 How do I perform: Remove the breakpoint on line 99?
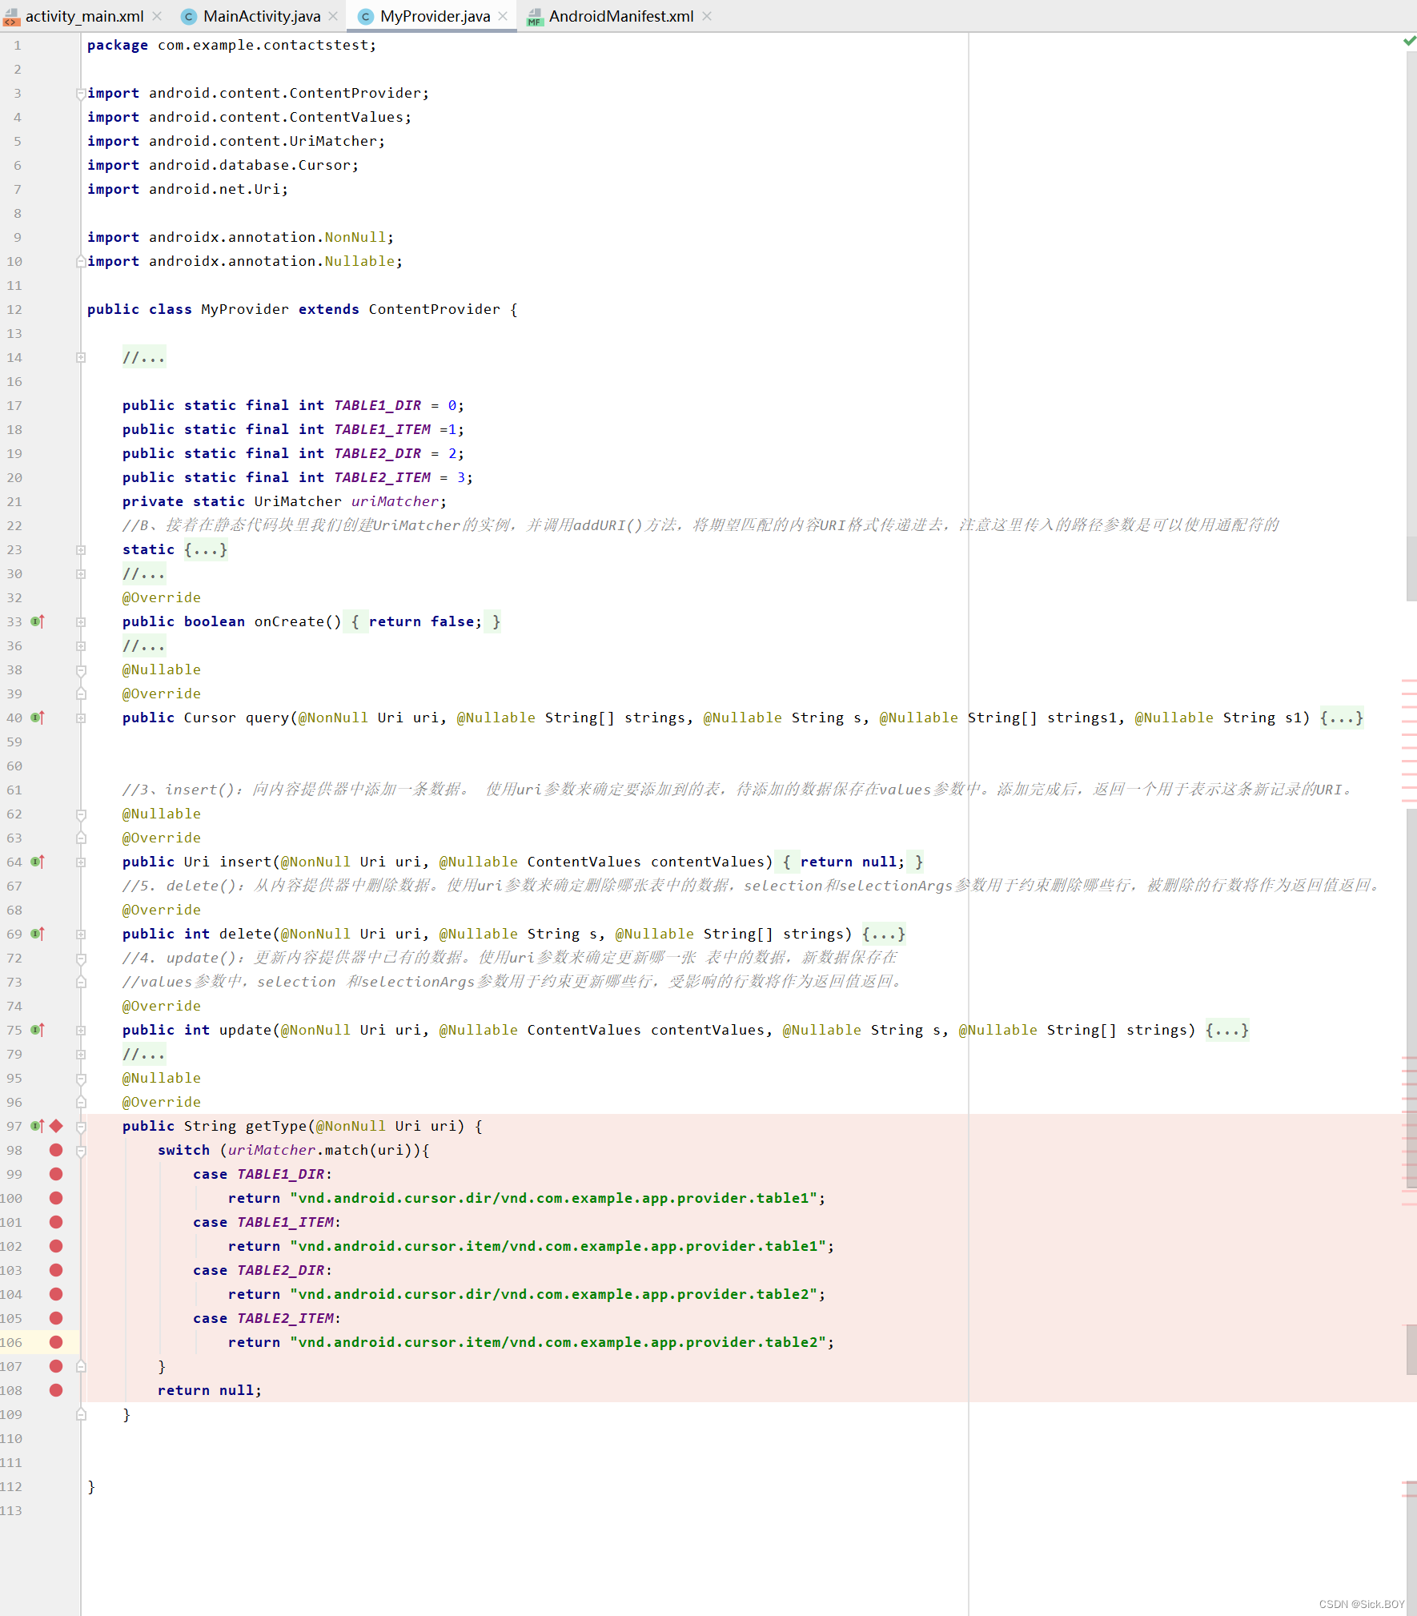[56, 1174]
